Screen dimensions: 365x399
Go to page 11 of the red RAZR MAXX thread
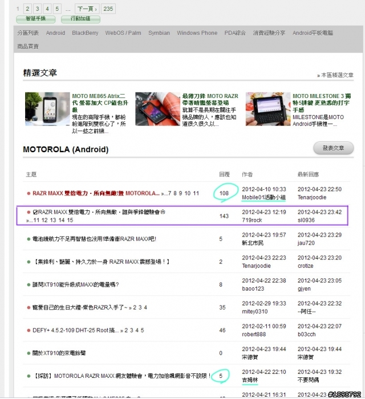[196, 193]
